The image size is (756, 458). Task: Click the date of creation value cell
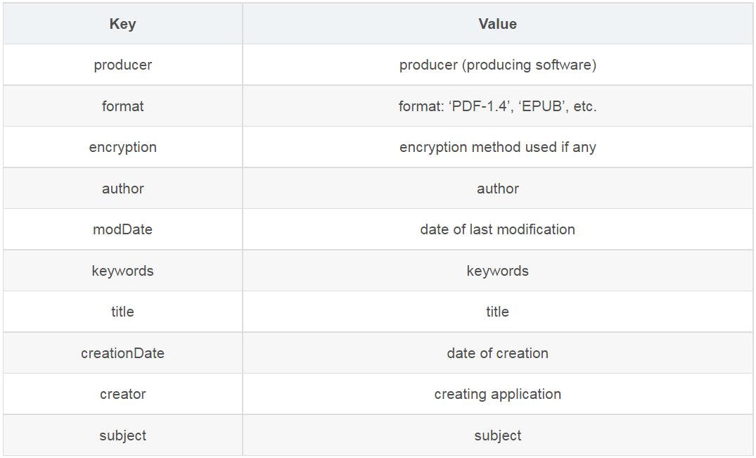click(x=497, y=353)
